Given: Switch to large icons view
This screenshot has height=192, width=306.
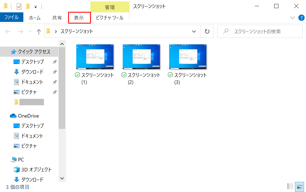Looking at the screenshot, I should click(x=300, y=187).
